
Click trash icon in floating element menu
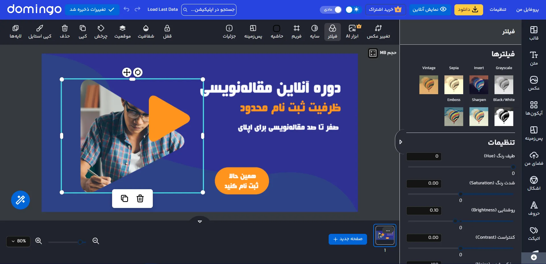140,198
